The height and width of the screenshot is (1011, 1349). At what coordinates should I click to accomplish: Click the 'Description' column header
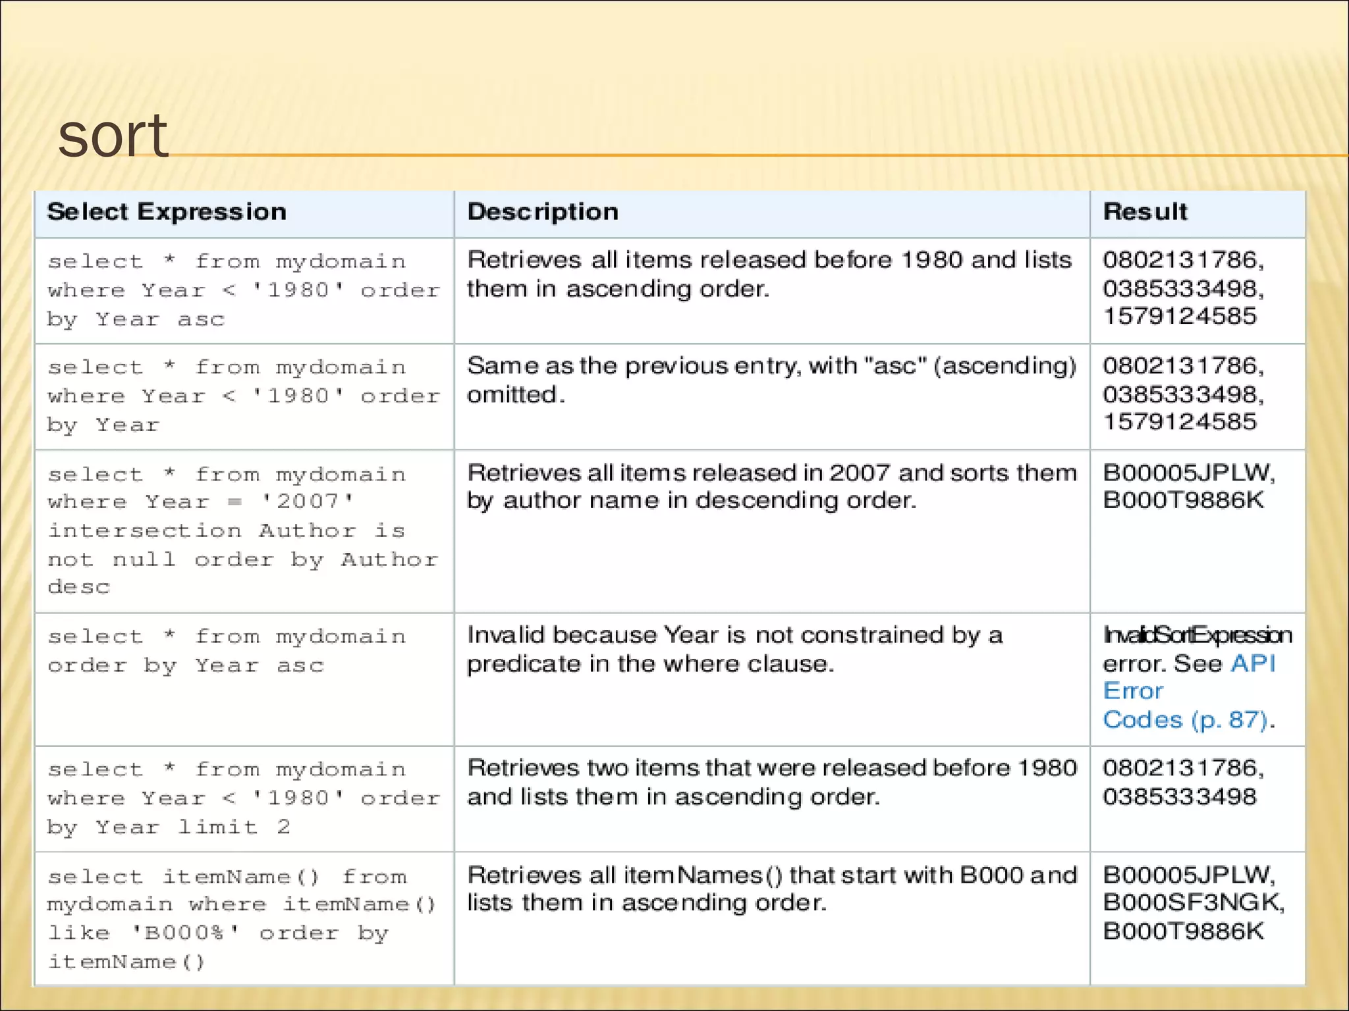(543, 212)
